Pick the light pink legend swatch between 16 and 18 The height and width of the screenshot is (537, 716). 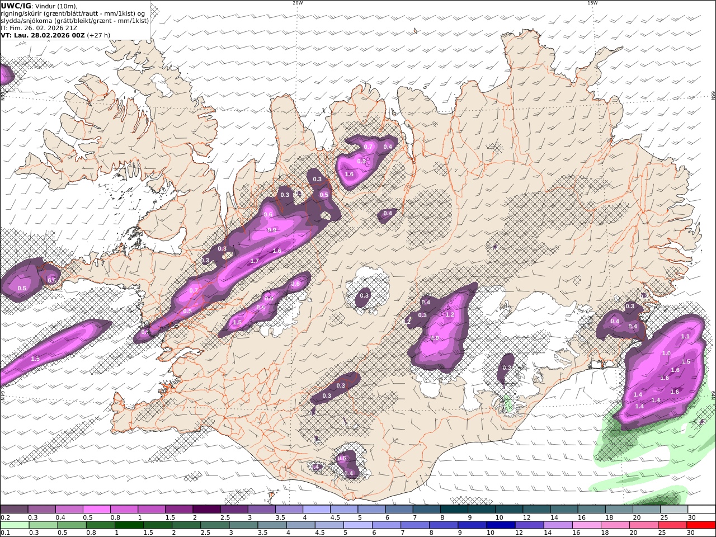click(x=586, y=525)
